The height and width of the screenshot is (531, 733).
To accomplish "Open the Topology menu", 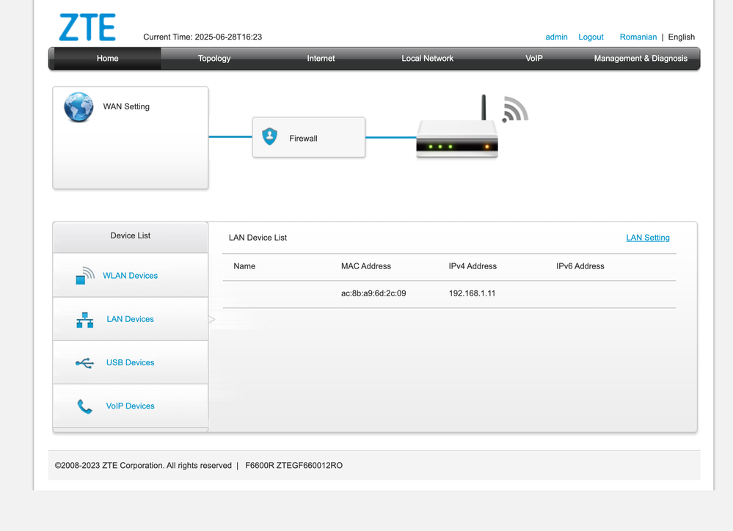I will (x=214, y=59).
